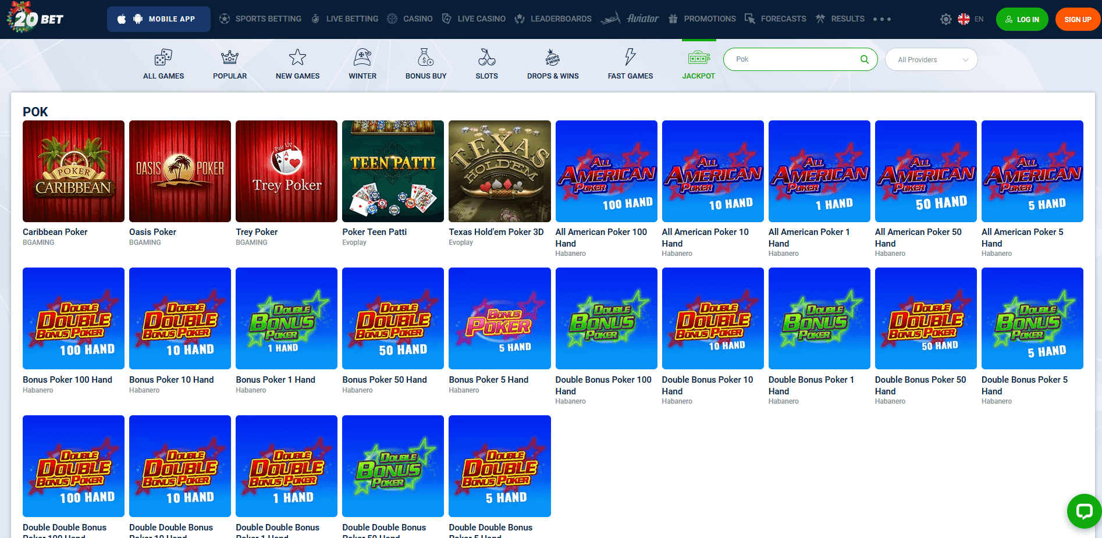Open the Results page
1102x538 pixels.
pos(840,19)
